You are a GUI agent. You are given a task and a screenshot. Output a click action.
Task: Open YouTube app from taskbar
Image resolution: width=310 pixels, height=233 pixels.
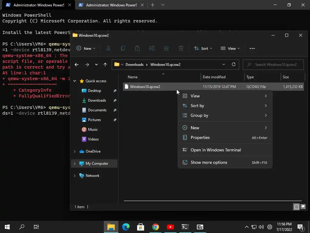pos(170,227)
